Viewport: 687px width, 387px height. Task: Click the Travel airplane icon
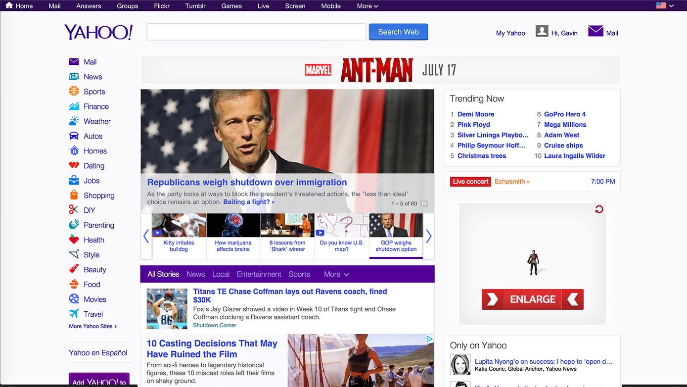[74, 314]
